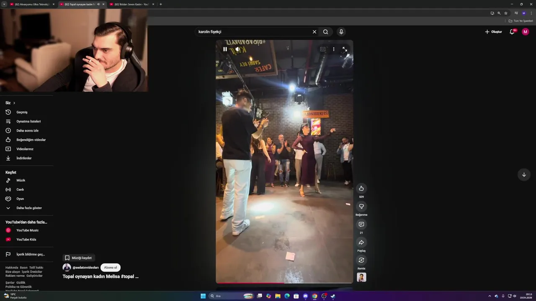Screen dimensions: 536x301
Task: Expand the Siz section
Action: coord(10,103)
